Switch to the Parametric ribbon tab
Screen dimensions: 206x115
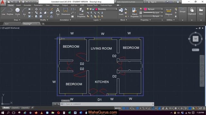(38, 5)
